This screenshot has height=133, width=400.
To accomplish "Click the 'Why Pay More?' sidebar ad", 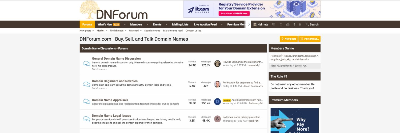I will 295,120.
